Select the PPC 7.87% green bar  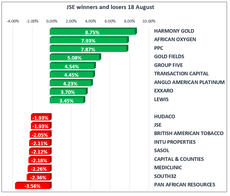pyautogui.click(x=89, y=49)
